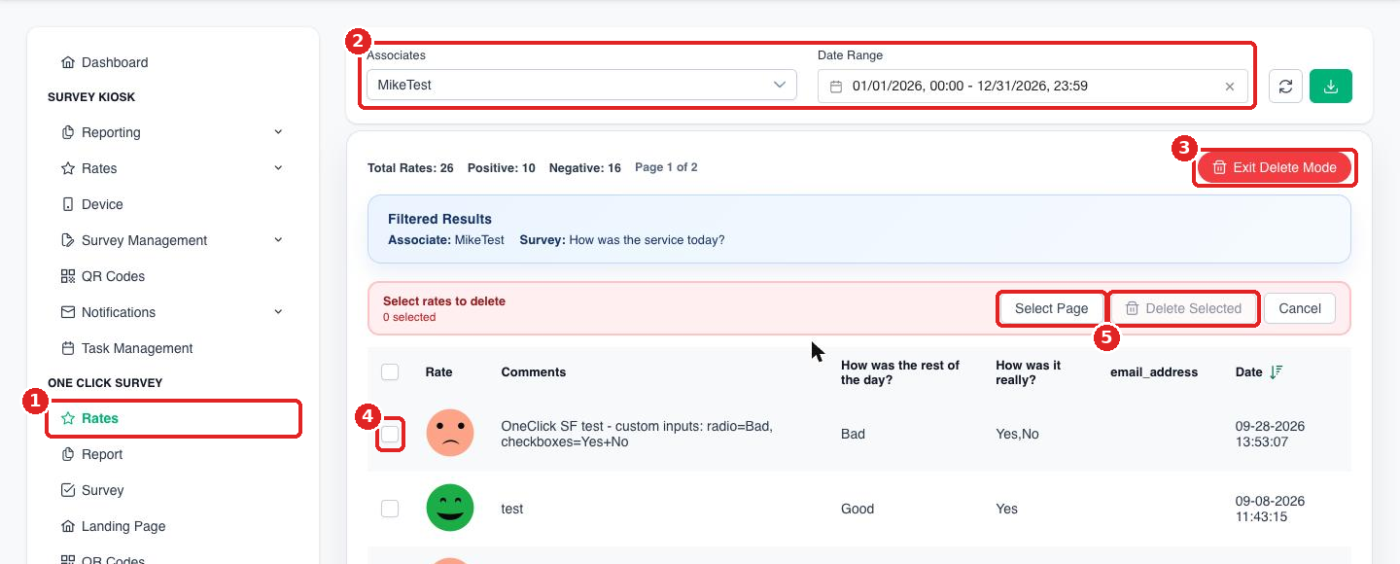The width and height of the screenshot is (1400, 564).
Task: Click the Date column sort descending icon
Action: (x=1277, y=371)
